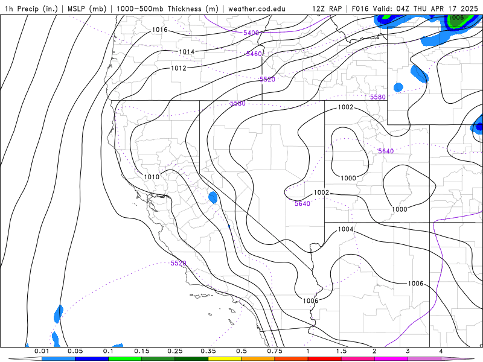This screenshot has height=362, width=483.
Task: Click the 0.35 legend value
Action: coord(208,351)
